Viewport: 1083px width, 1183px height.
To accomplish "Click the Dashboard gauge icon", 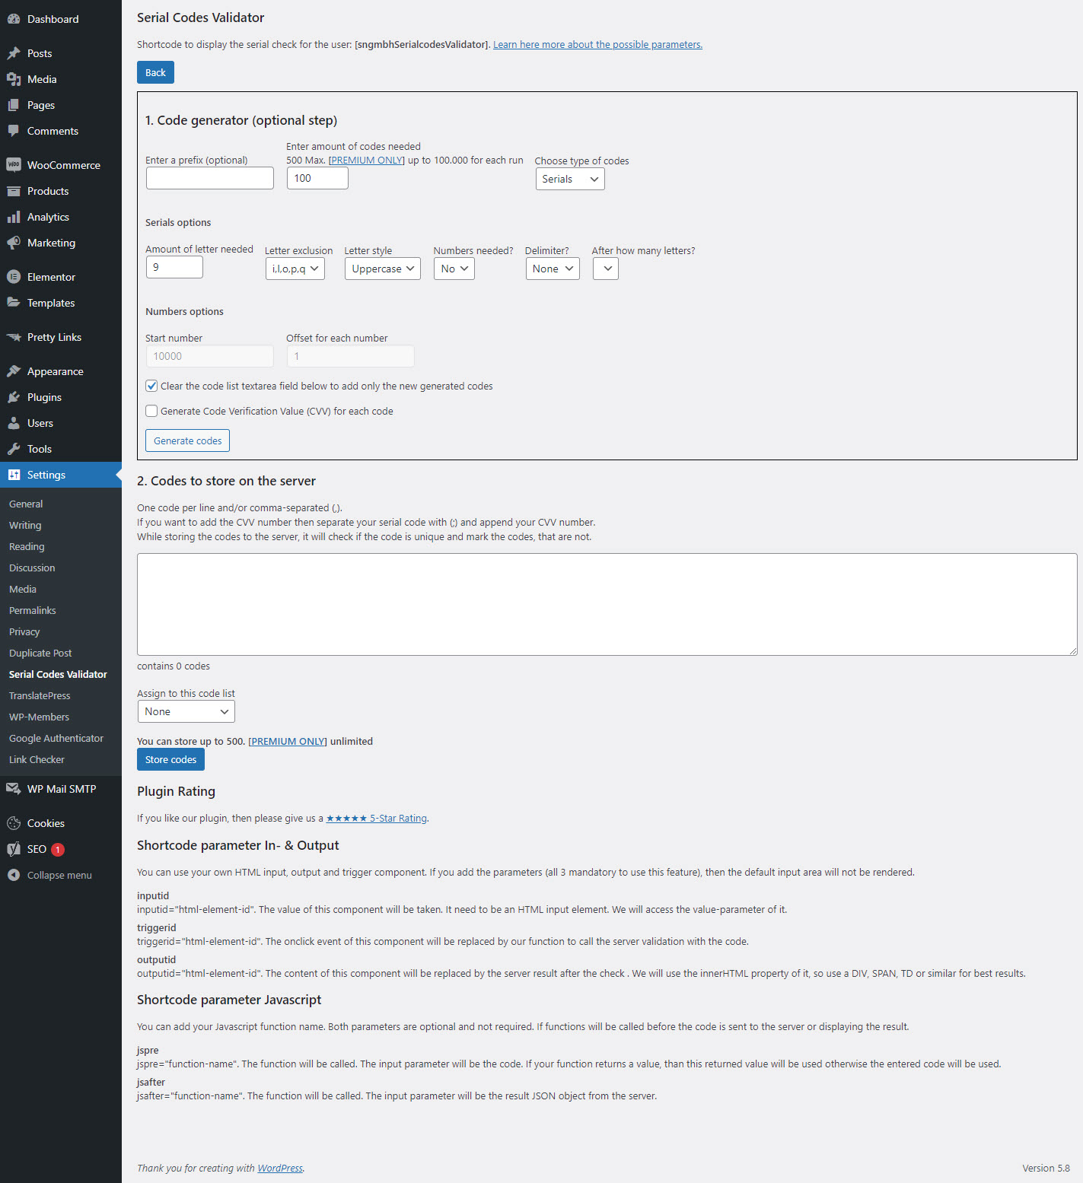I will tap(14, 19).
